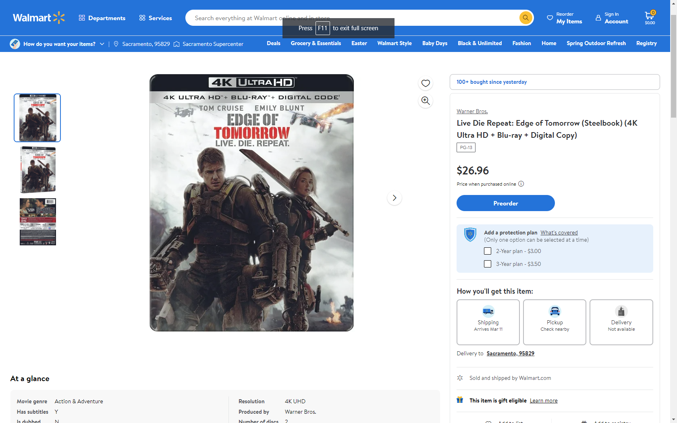Open gift eligible 'Learn more' link
Viewport: 677px width, 423px height.
coord(544,400)
